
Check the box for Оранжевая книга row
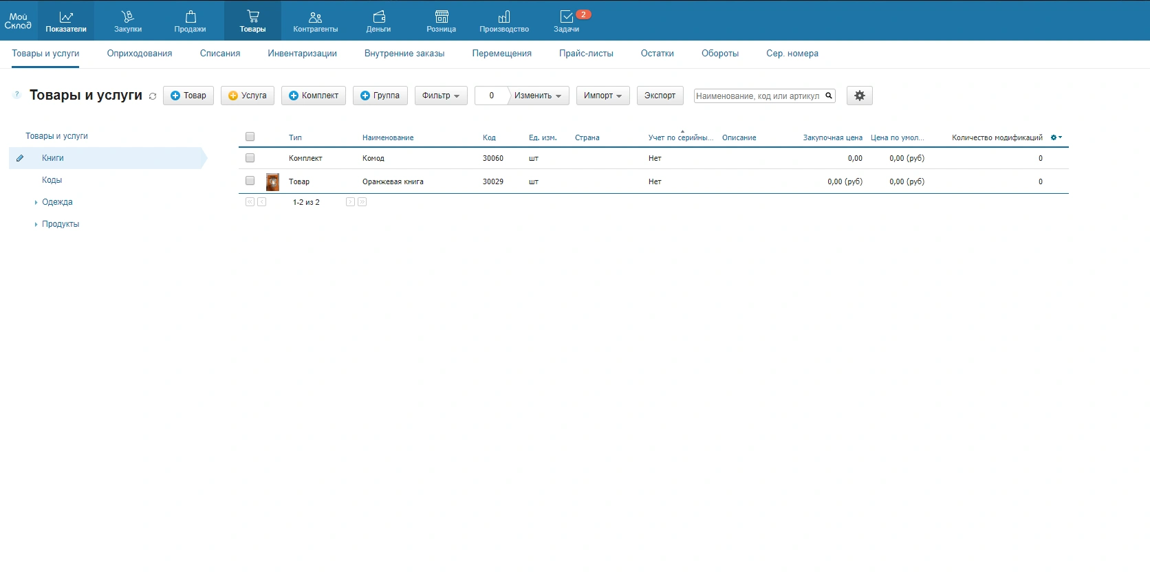(250, 181)
